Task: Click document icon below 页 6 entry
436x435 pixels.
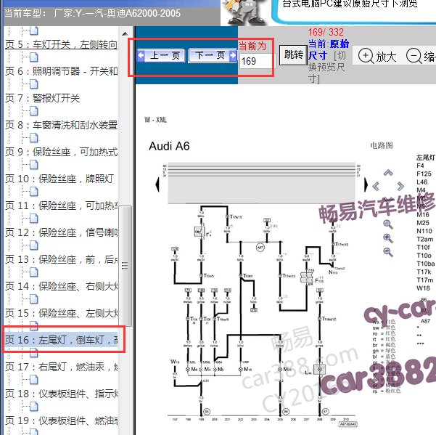Action: pyautogui.click(x=34, y=84)
